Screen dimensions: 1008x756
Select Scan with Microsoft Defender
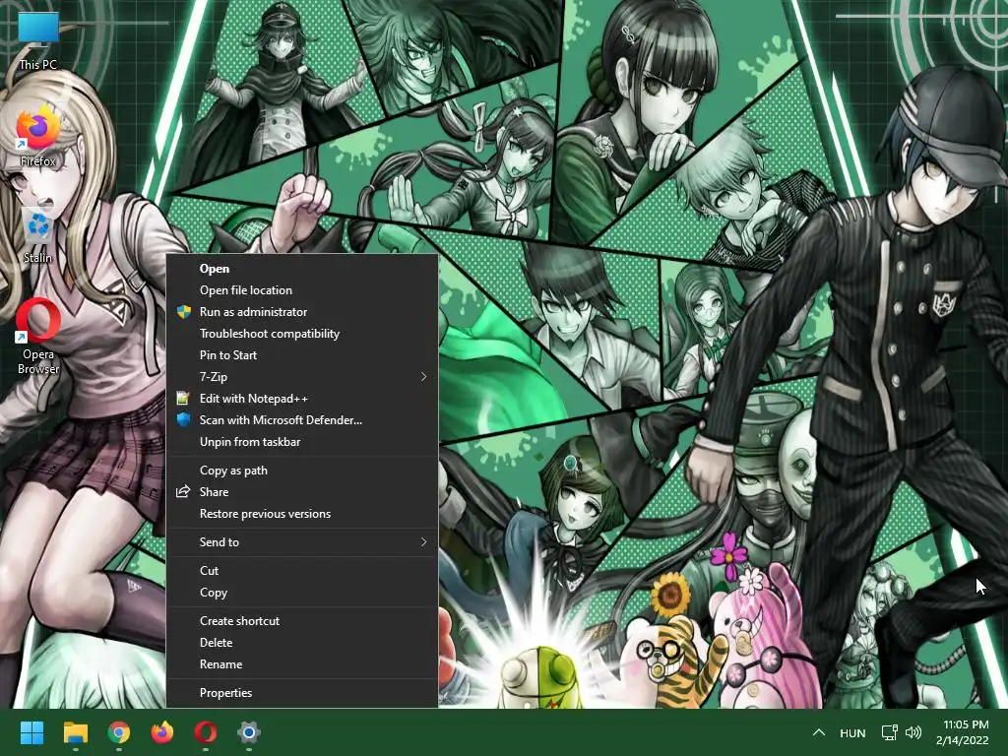(302, 420)
